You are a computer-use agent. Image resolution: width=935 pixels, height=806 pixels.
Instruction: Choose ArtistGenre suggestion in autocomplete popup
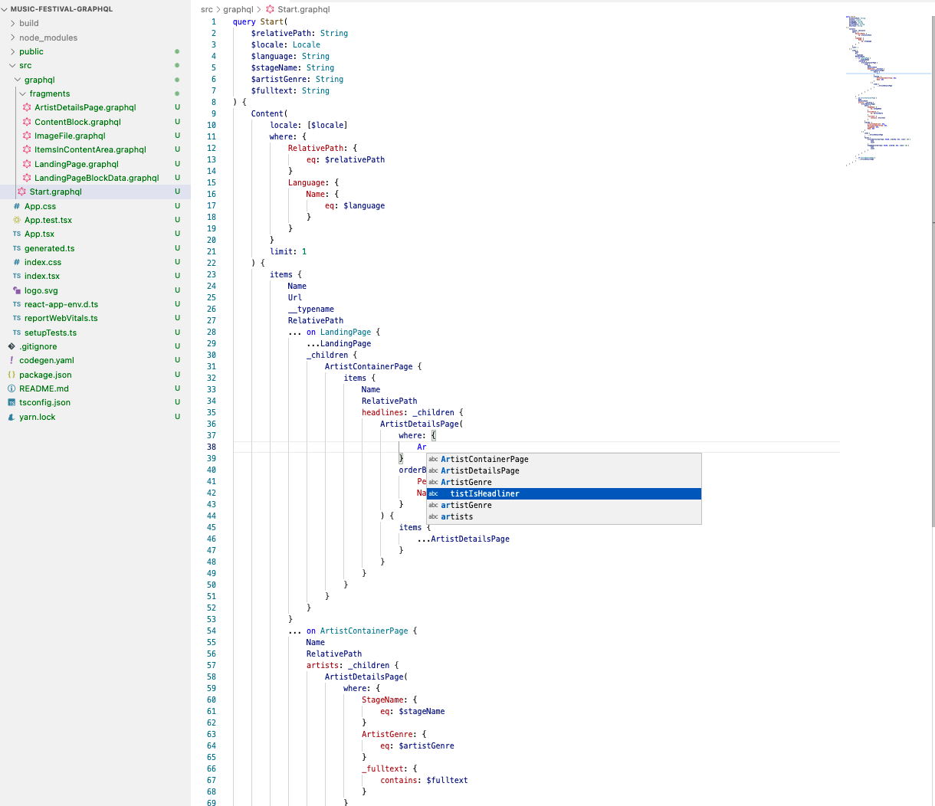click(x=466, y=482)
